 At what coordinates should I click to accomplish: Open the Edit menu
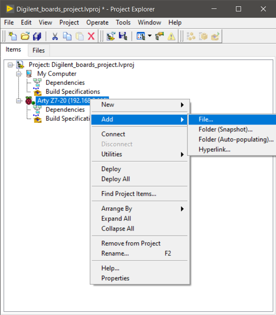tap(26, 22)
